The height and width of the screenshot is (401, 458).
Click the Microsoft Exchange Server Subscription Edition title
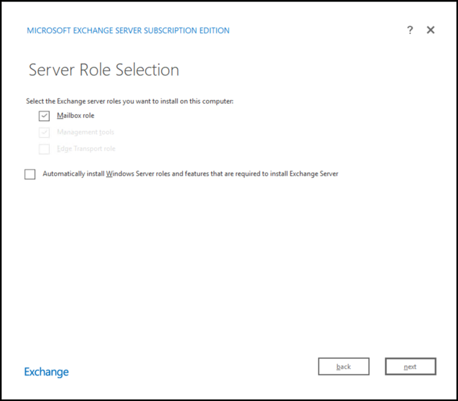[x=128, y=31]
